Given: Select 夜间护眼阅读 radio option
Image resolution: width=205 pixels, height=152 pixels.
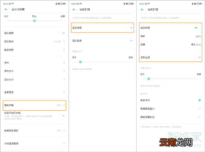Looking at the screenshot, I should [200, 117].
